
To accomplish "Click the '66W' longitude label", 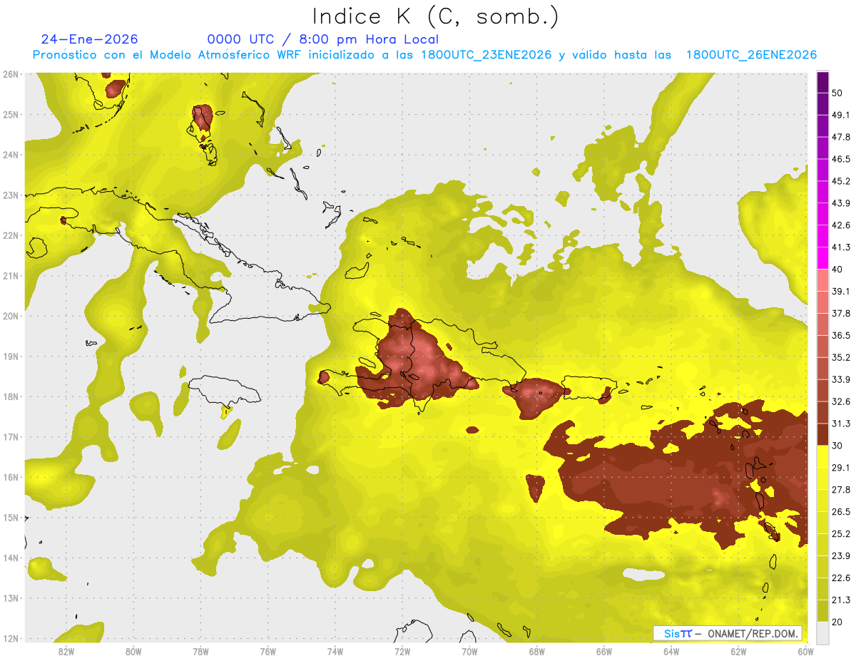I will click(604, 652).
